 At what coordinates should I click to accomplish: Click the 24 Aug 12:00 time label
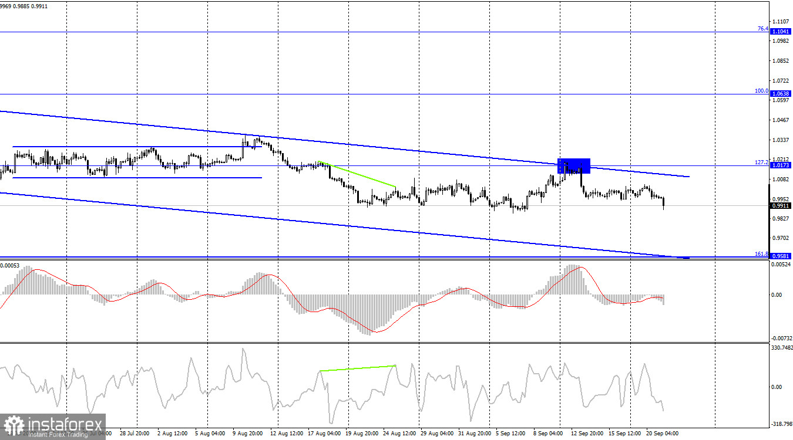(400, 434)
